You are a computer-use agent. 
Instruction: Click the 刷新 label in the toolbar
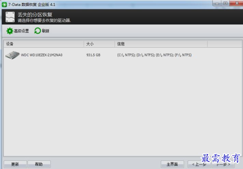(46, 31)
